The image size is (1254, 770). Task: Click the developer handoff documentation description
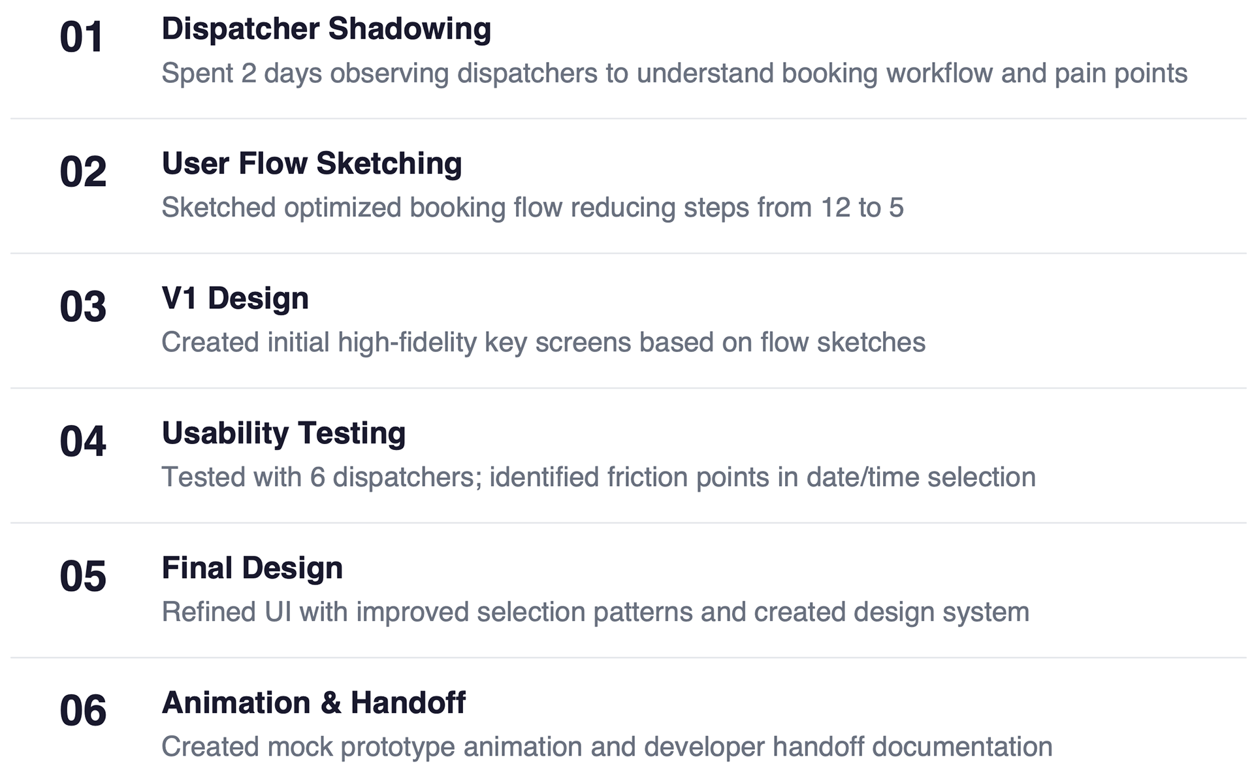(x=607, y=747)
